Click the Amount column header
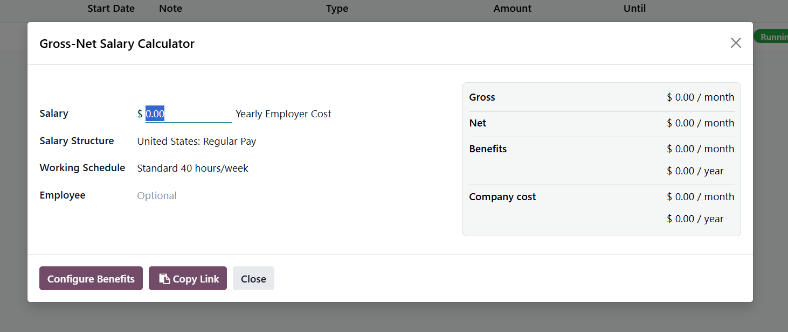This screenshot has height=332, width=788. [x=512, y=9]
